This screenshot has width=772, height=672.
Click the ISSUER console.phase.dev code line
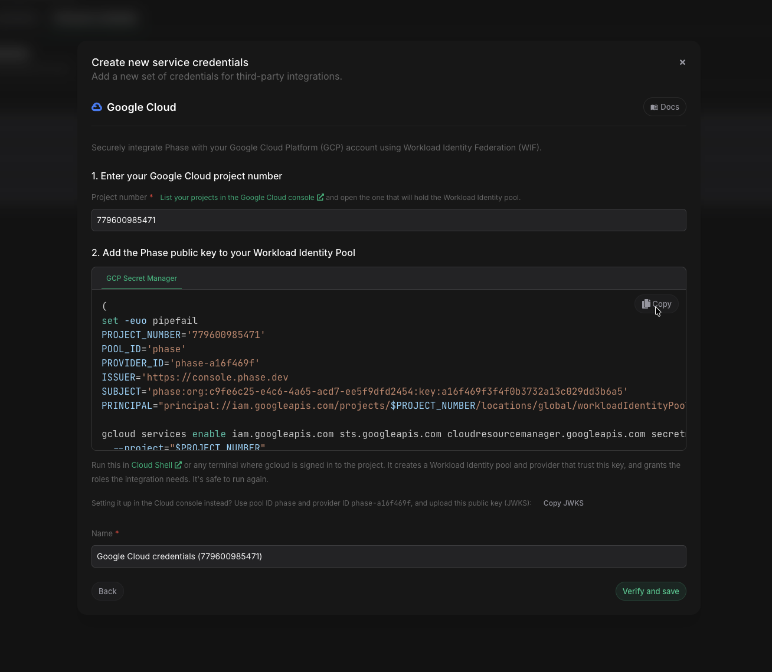(195, 378)
